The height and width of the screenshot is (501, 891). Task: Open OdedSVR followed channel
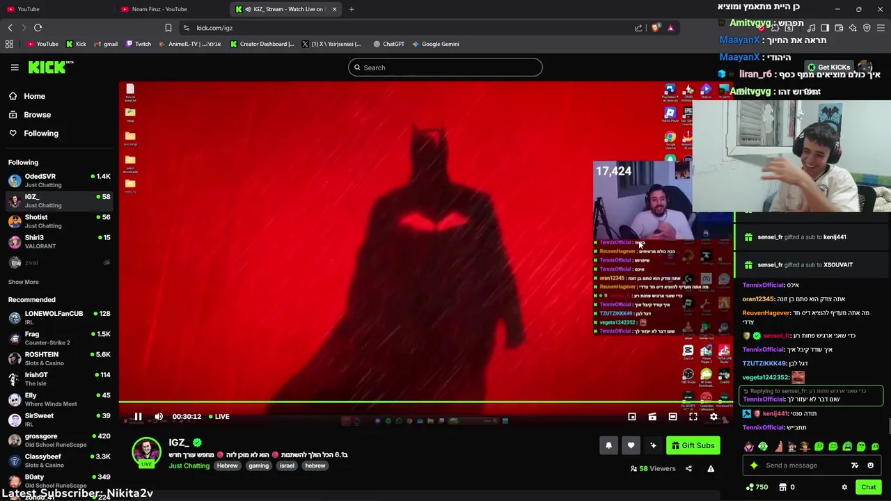coord(58,180)
